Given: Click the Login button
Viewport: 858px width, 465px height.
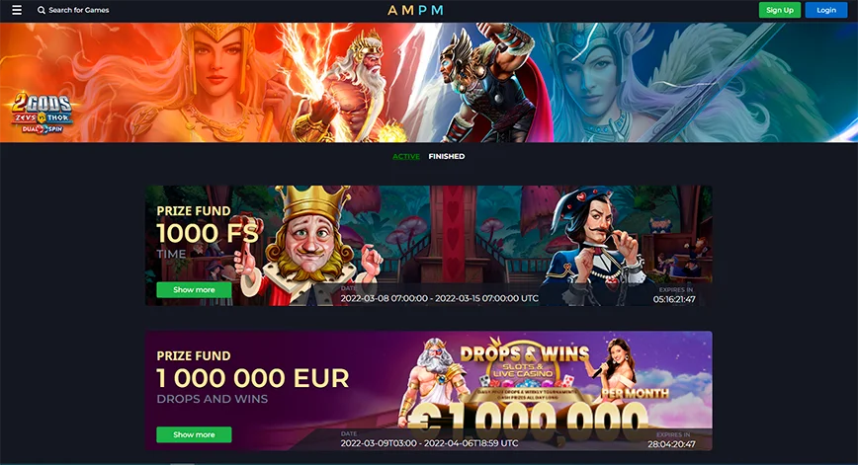Looking at the screenshot, I should pyautogui.click(x=826, y=10).
